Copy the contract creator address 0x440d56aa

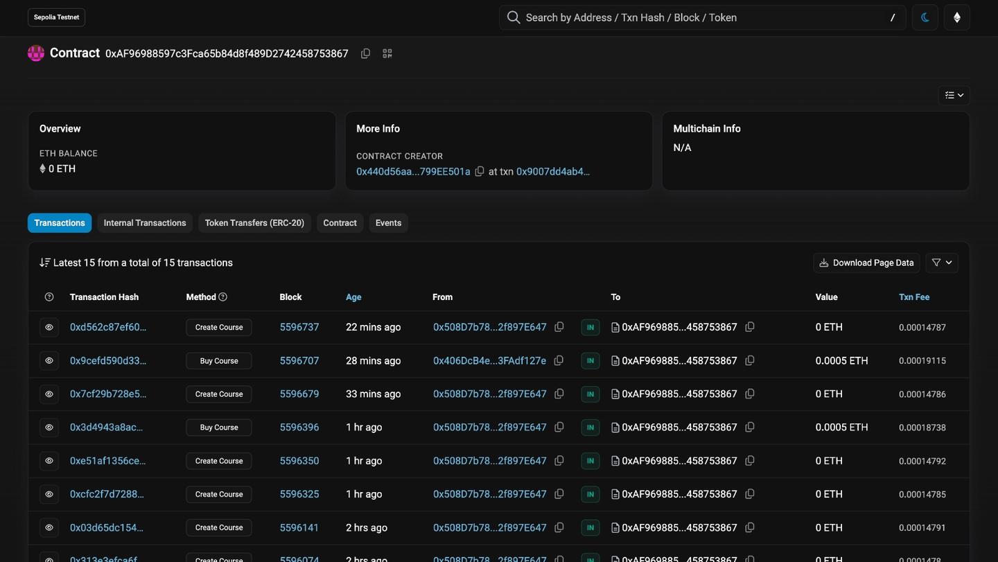(479, 171)
